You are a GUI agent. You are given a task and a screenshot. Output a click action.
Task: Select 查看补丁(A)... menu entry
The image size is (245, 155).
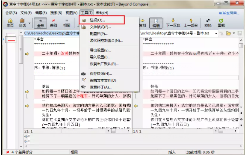[x=109, y=87]
